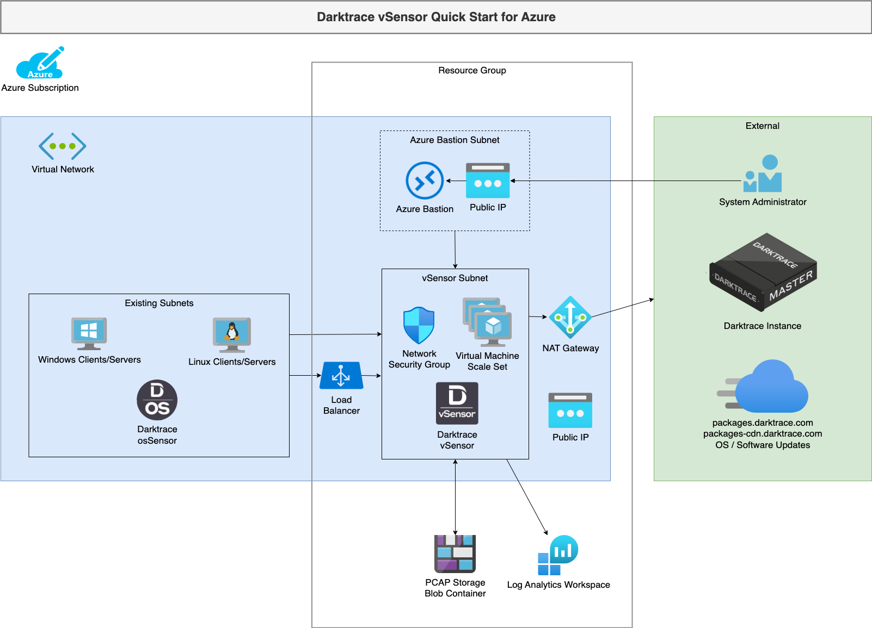The image size is (872, 628).
Task: Select the Network Security Group shield icon
Action: point(419,326)
